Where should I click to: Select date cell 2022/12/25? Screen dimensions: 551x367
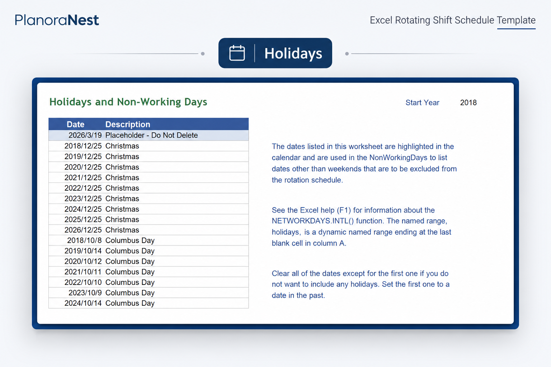click(83, 188)
